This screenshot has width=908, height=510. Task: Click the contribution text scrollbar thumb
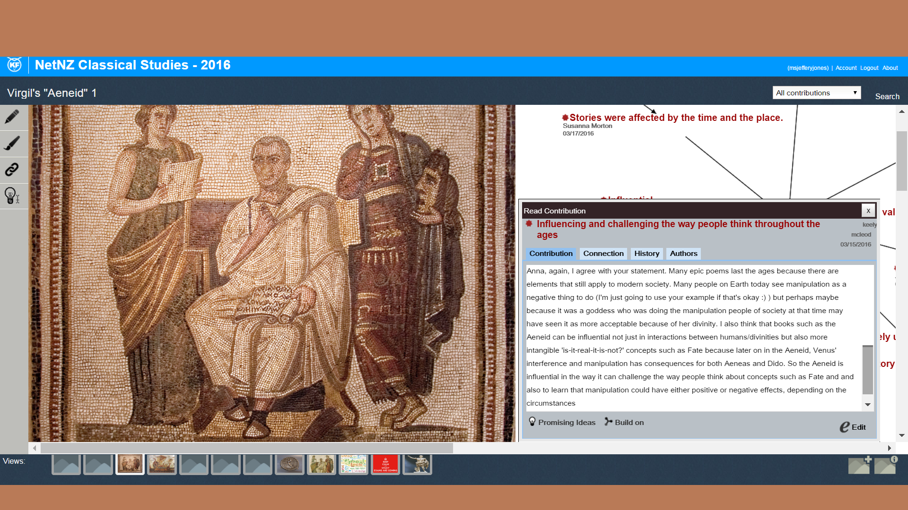(x=868, y=370)
